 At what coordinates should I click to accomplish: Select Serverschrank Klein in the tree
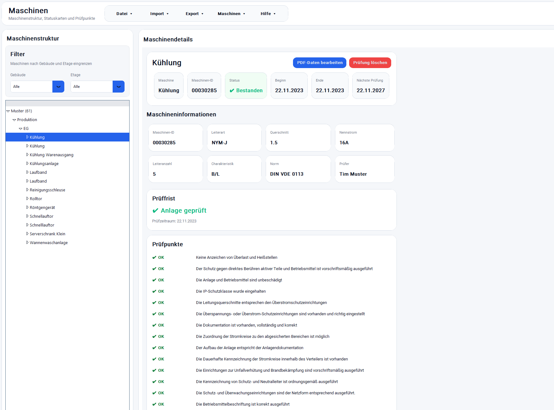coord(47,234)
